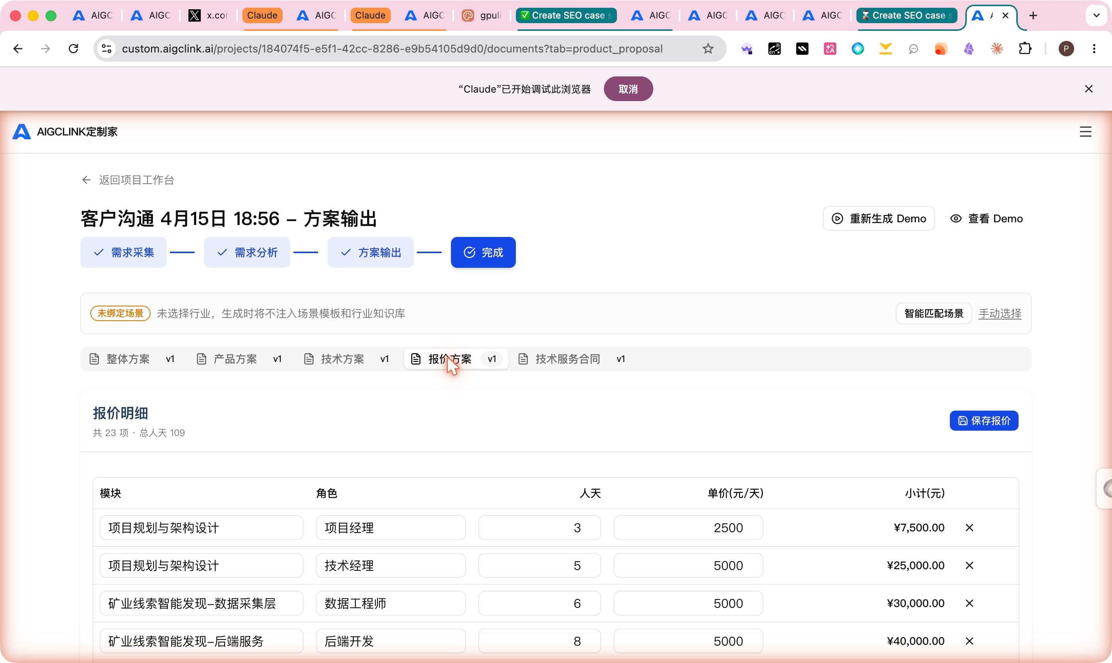Click the purple flame extension icon

click(x=968, y=49)
